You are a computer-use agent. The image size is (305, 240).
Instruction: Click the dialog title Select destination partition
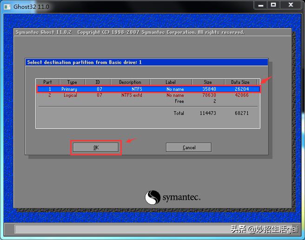click(84, 62)
